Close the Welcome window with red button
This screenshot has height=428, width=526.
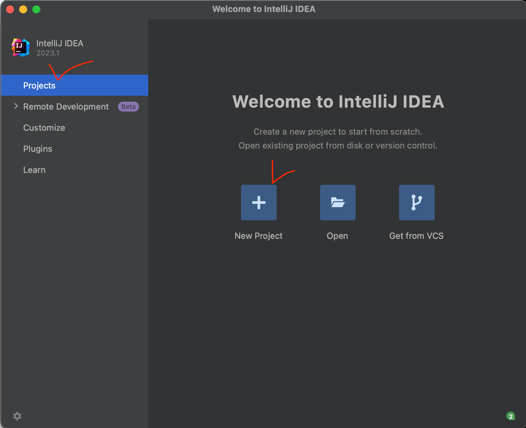[x=10, y=9]
